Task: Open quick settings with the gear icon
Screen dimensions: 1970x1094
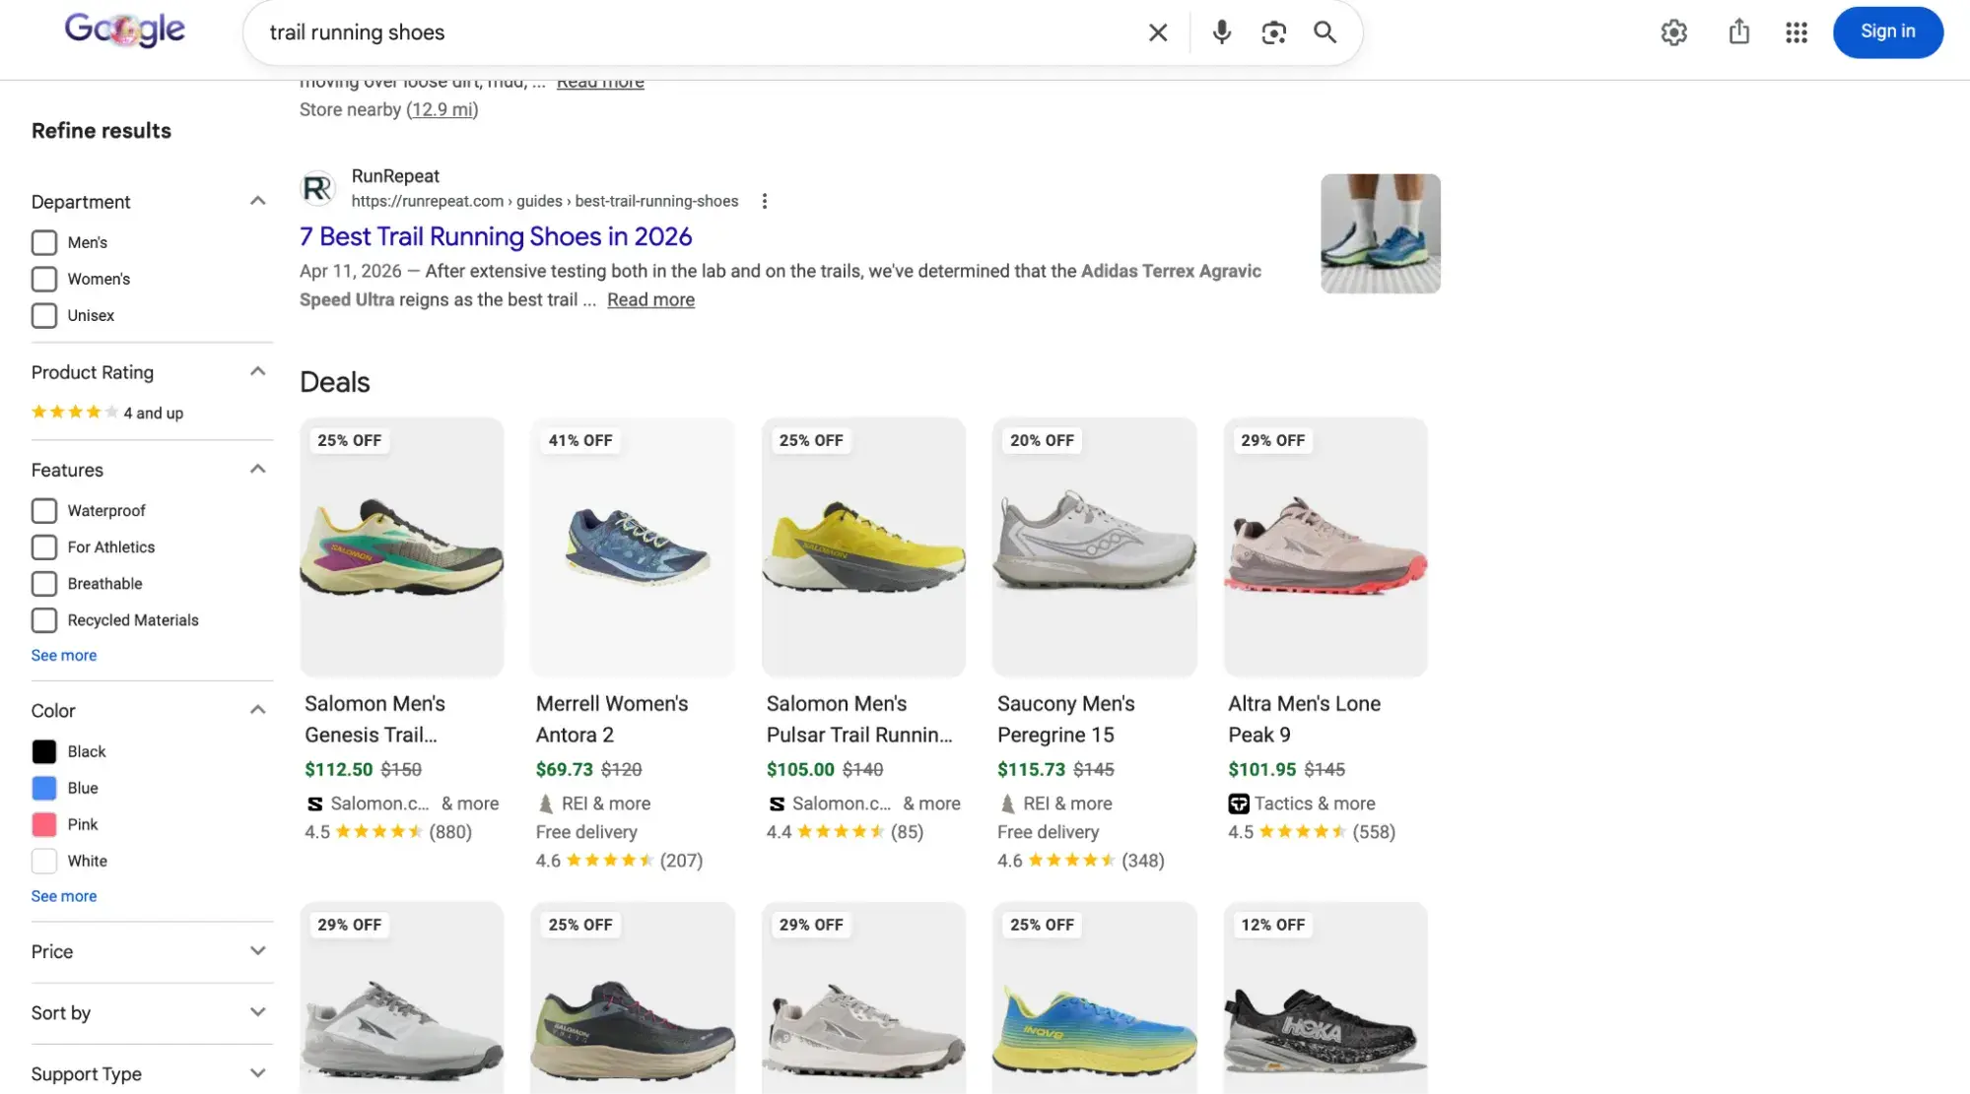Action: 1673,32
